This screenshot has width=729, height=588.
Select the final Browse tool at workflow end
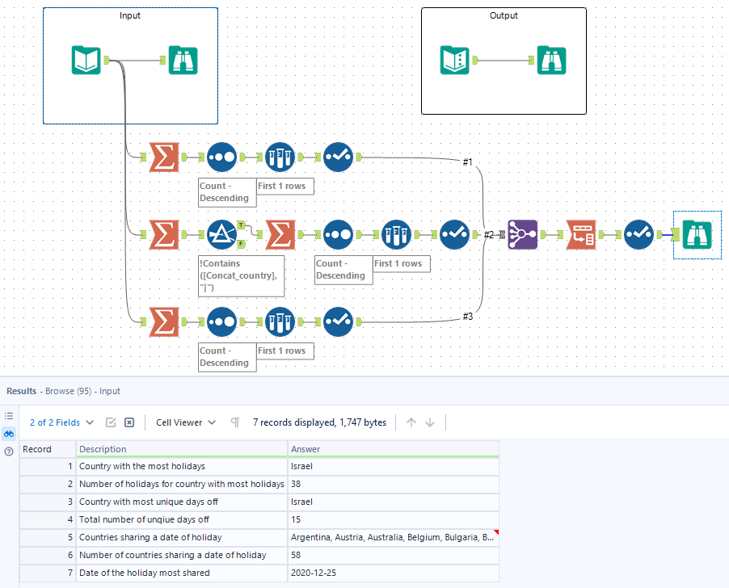tap(697, 234)
